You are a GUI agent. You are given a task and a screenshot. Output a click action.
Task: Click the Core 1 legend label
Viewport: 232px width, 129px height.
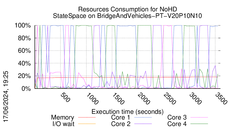coord(120,118)
